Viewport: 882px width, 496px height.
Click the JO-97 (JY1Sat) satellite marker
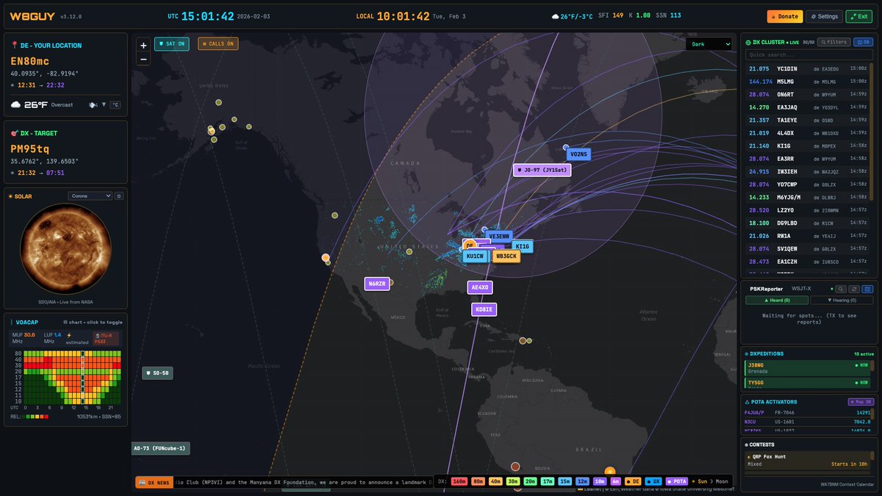click(542, 170)
